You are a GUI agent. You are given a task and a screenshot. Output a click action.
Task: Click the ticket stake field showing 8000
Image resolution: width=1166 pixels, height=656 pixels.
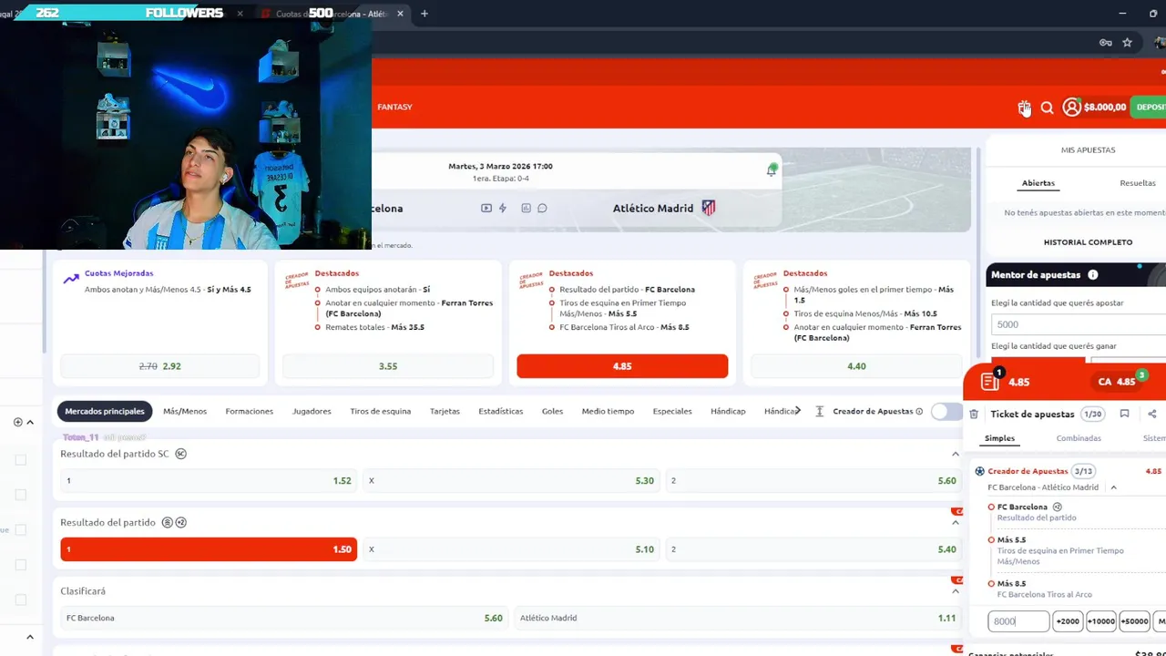(x=1018, y=621)
